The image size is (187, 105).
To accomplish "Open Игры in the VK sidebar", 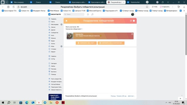I will [x=53, y=46].
